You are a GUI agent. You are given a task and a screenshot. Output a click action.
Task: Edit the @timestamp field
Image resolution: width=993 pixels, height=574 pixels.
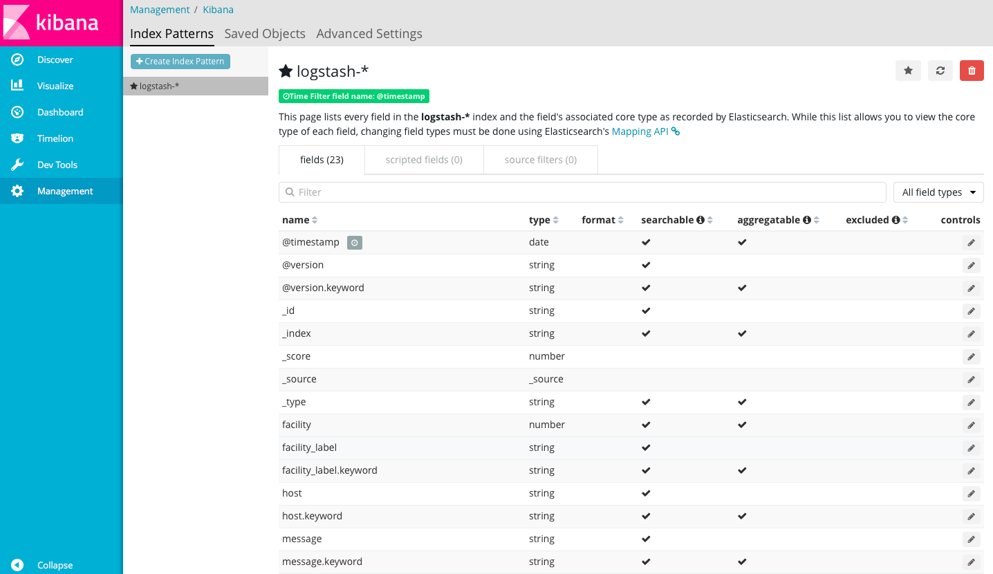tap(971, 243)
